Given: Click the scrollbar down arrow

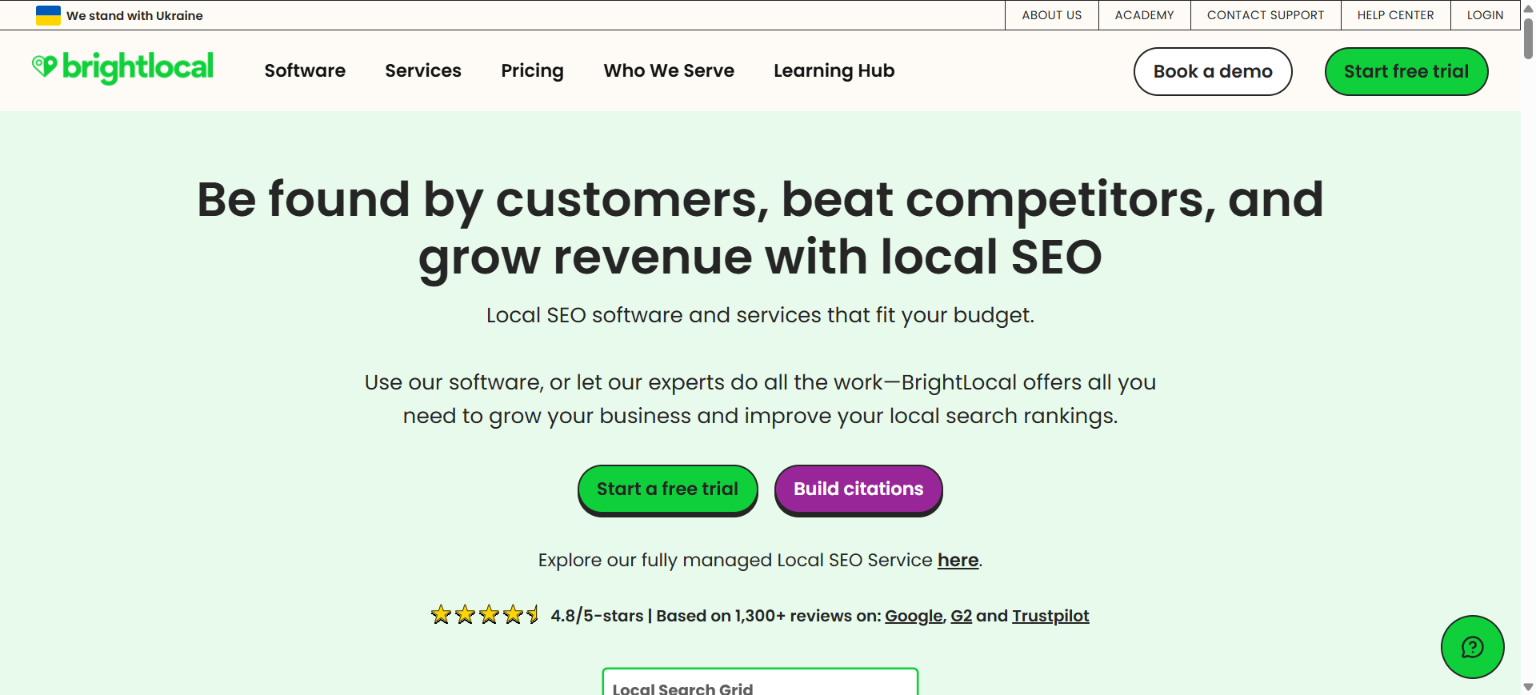Looking at the screenshot, I should [1528, 687].
